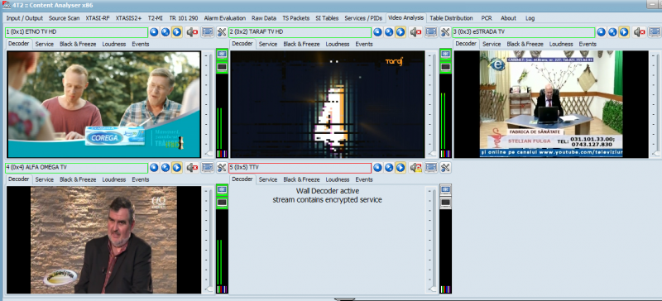Stop decoding eSTRADA TV with the stop icon
This screenshot has height=301, width=662.
(x=602, y=32)
